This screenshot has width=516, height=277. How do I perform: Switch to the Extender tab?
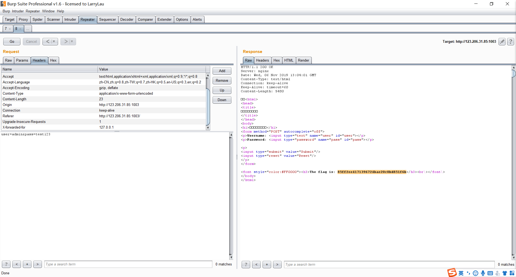164,19
